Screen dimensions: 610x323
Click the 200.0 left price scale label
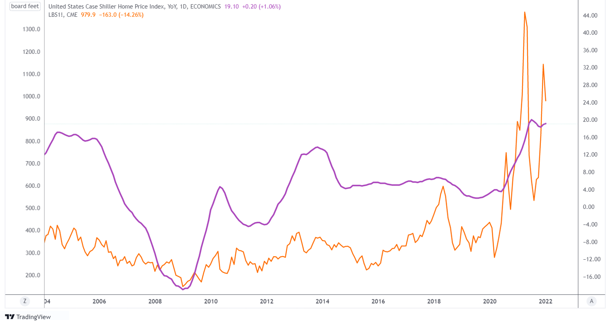33,275
